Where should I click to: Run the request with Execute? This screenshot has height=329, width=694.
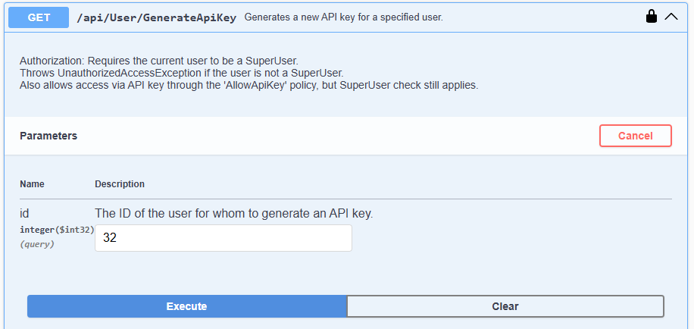186,306
